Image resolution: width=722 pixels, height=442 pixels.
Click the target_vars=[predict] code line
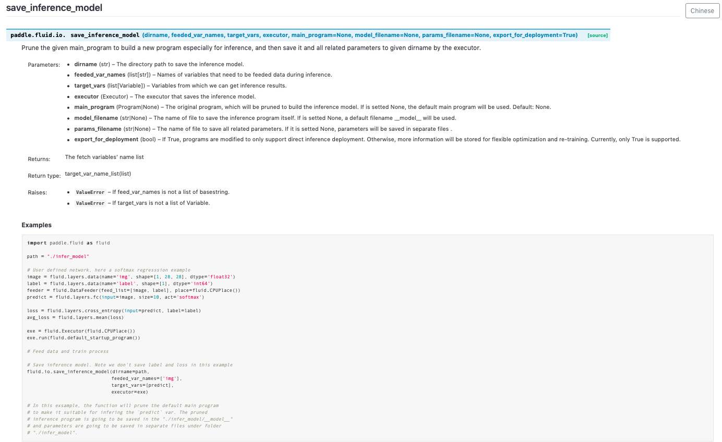[142, 385]
